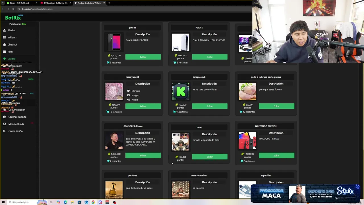Open Task View on the taskbar
The height and width of the screenshot is (205, 364).
pos(51,202)
